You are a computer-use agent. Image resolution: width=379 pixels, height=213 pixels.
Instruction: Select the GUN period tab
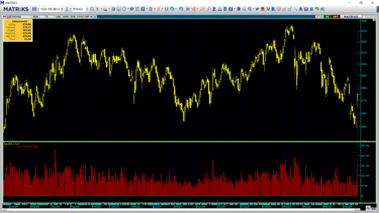click(x=36, y=17)
